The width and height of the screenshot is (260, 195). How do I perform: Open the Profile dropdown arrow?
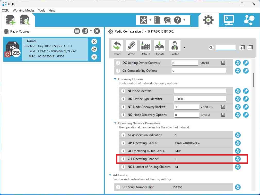click(x=184, y=48)
